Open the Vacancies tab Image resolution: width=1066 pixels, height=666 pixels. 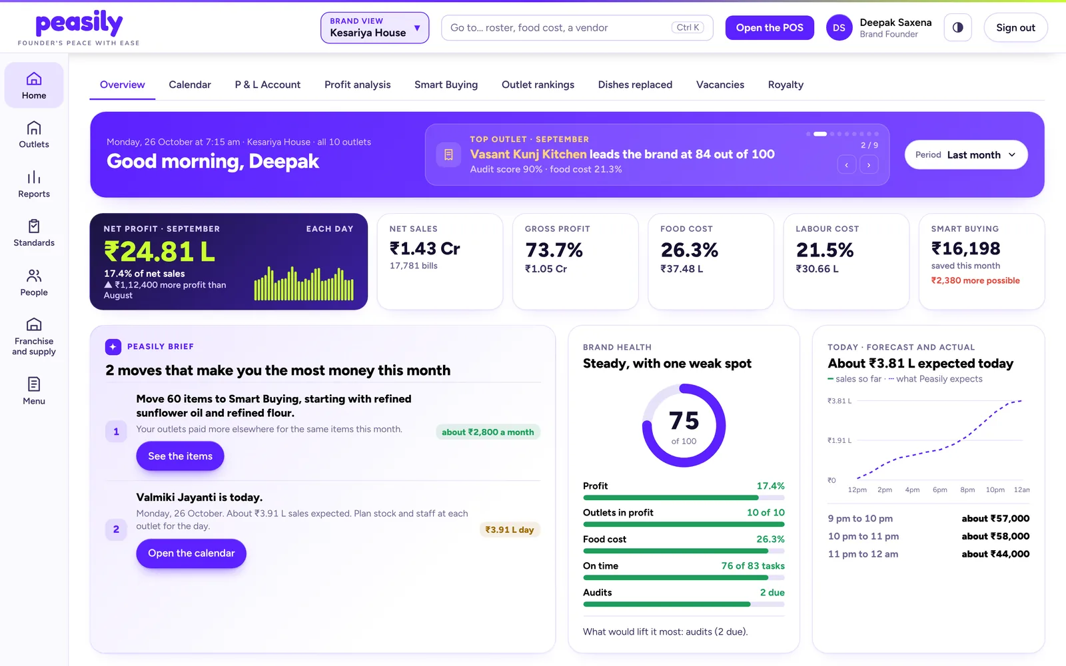tap(720, 85)
